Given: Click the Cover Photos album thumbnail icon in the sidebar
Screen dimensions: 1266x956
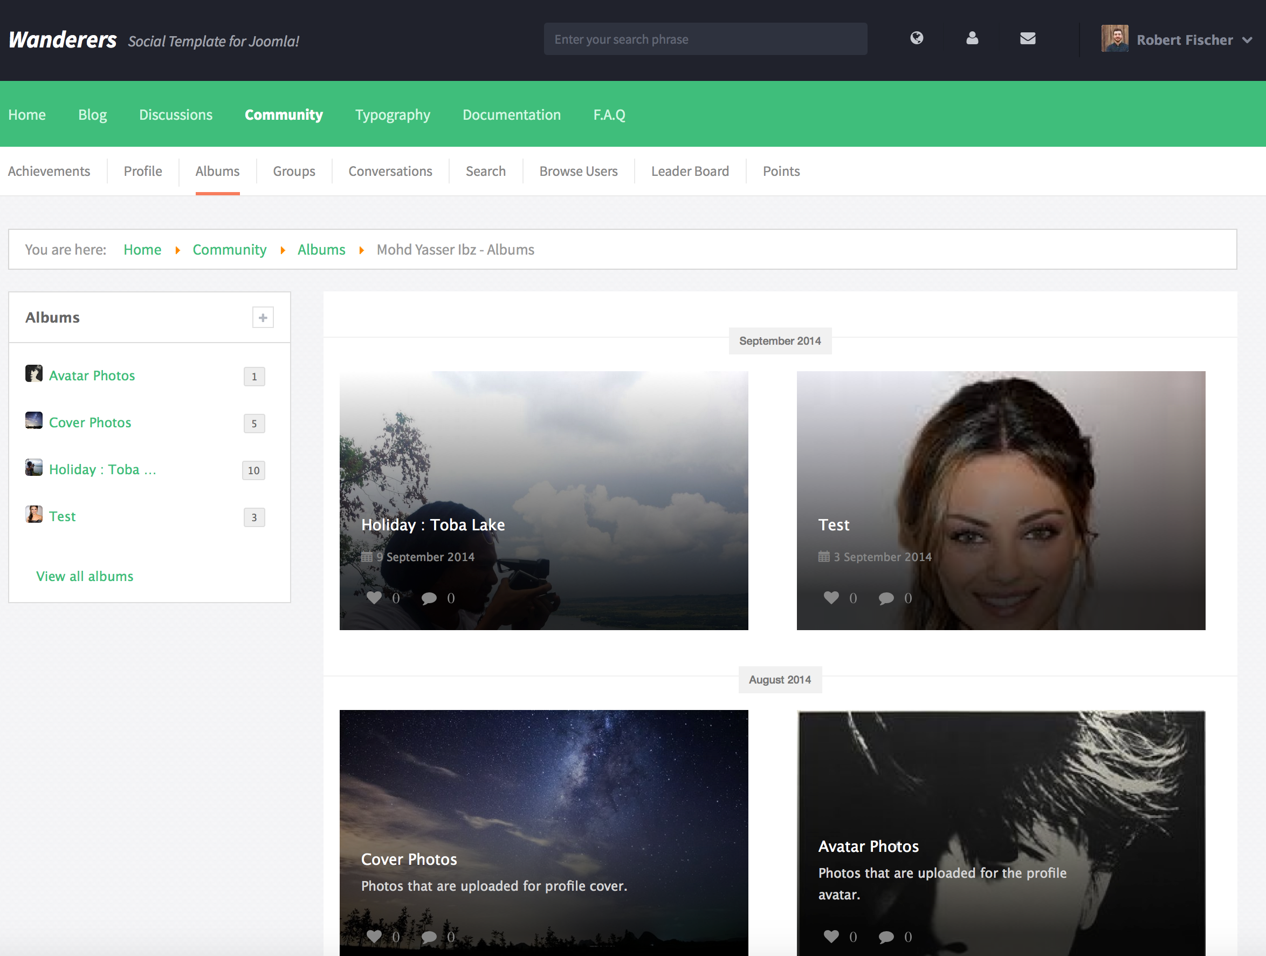Looking at the screenshot, I should pos(34,420).
